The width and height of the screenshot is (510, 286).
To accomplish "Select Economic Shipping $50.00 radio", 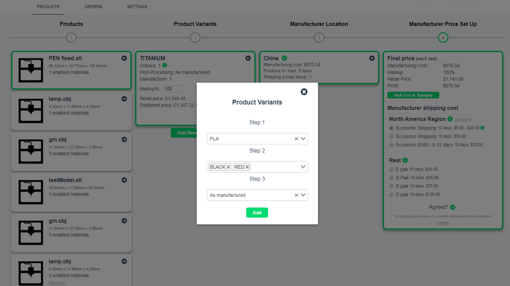I will click(391, 136).
